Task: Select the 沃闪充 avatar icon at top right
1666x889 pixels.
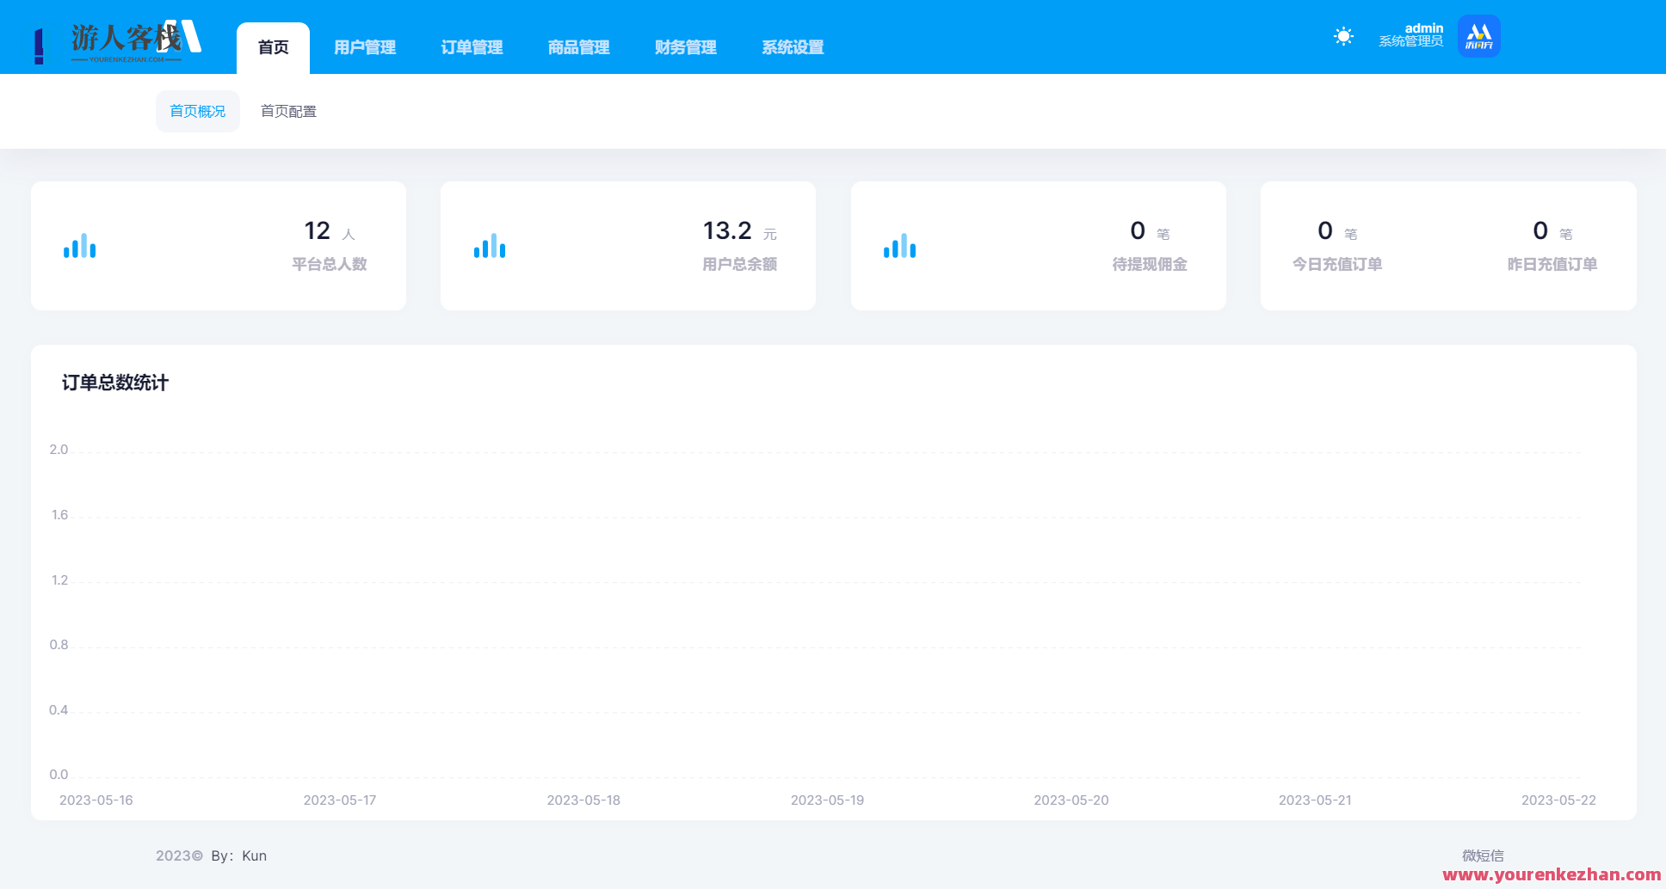Action: tap(1478, 36)
